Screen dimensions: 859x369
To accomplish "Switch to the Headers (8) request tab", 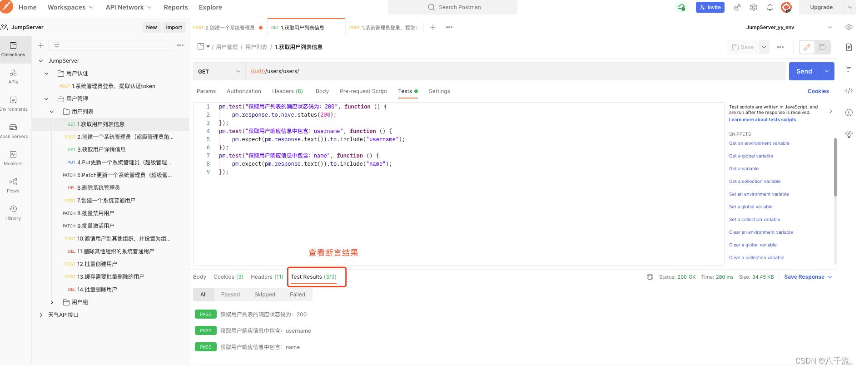I will coord(288,91).
